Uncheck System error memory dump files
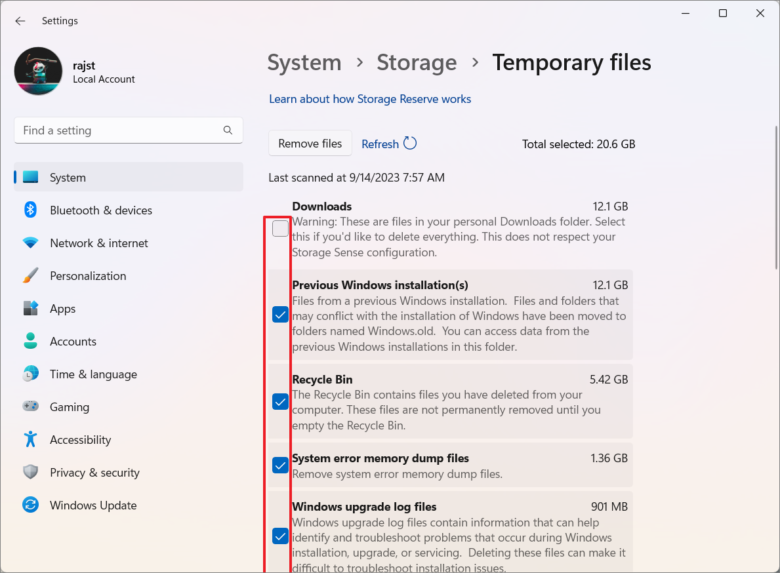Screen dimensions: 780x573 click(280, 465)
